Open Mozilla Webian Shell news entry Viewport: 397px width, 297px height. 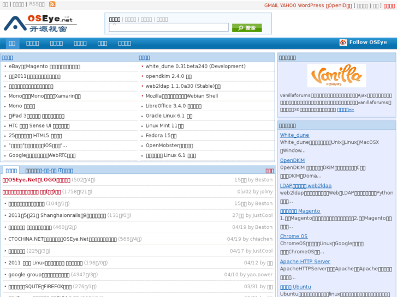pyautogui.click(x=181, y=96)
